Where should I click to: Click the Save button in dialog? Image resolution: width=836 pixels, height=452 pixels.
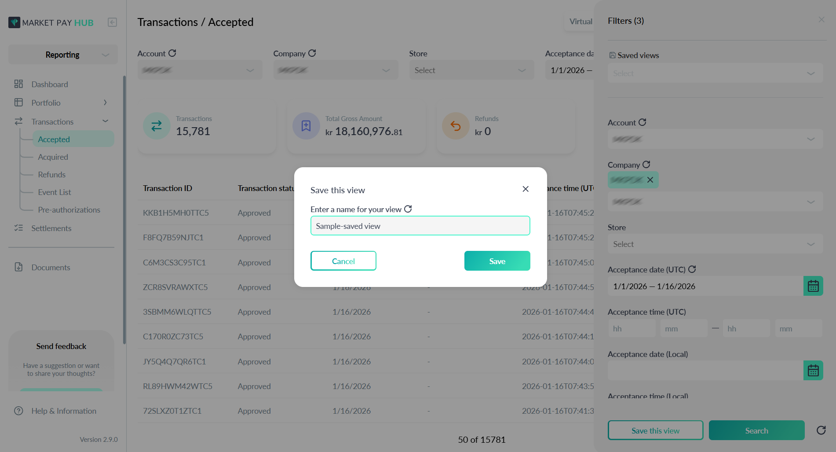(497, 261)
